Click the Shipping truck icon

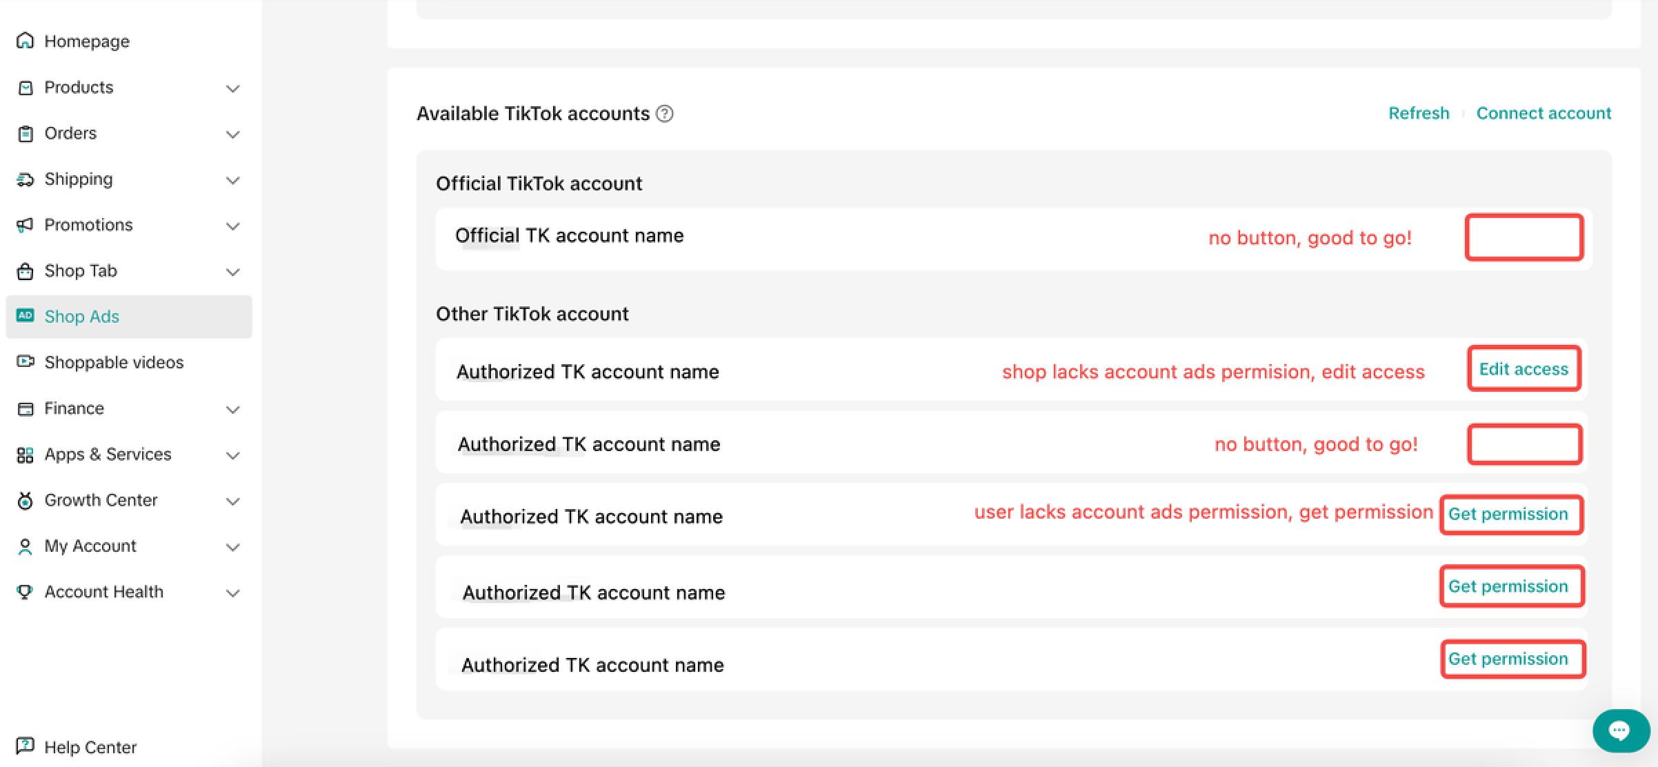point(25,179)
